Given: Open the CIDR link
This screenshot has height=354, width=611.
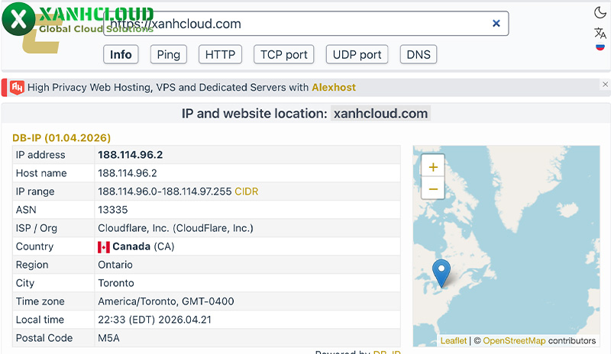Looking at the screenshot, I should [246, 191].
